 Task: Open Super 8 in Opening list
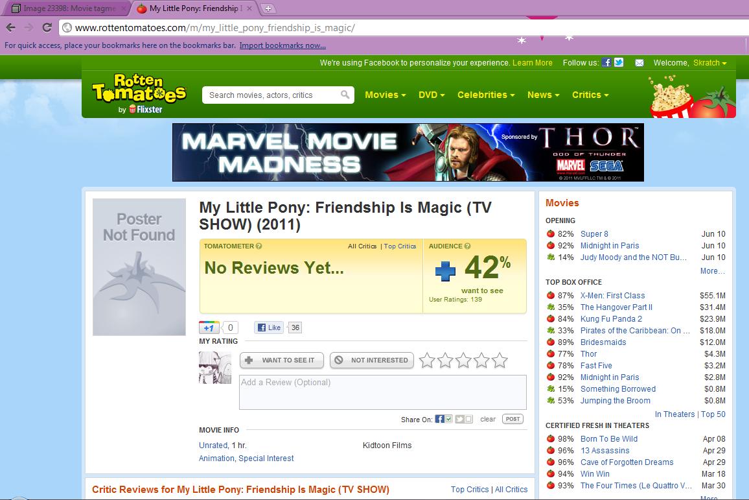594,233
